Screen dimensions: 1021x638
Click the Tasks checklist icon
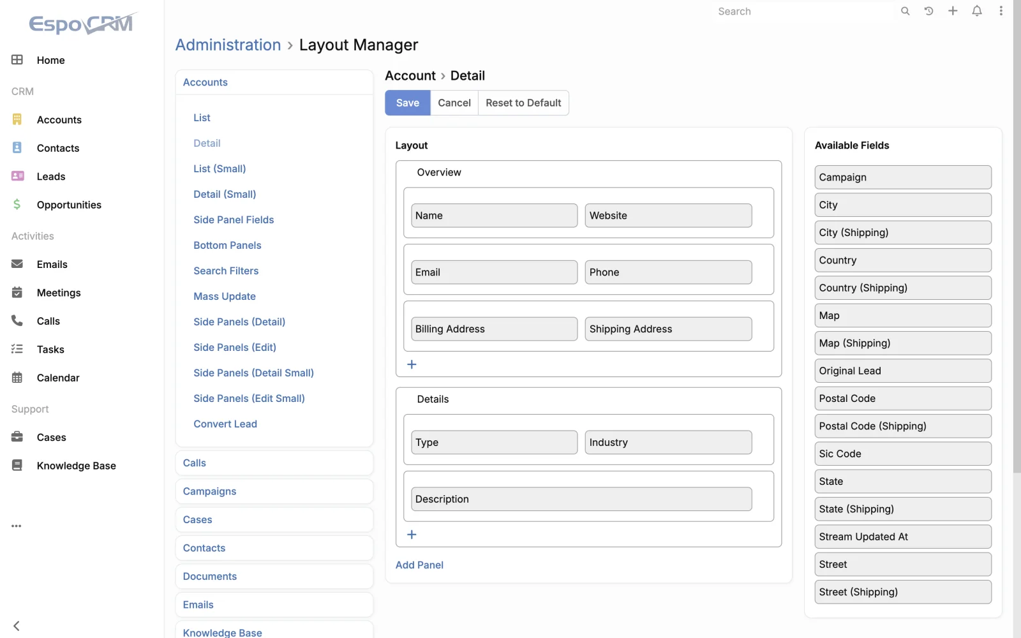17,349
